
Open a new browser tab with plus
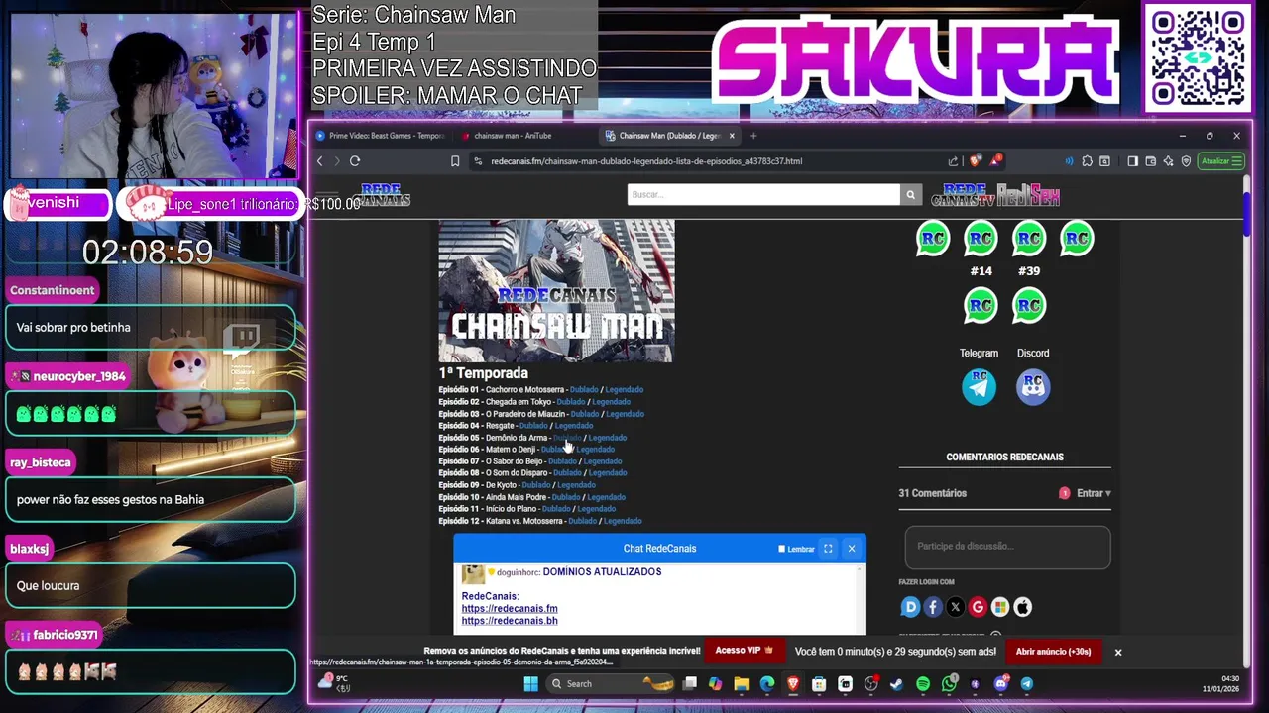click(x=753, y=136)
